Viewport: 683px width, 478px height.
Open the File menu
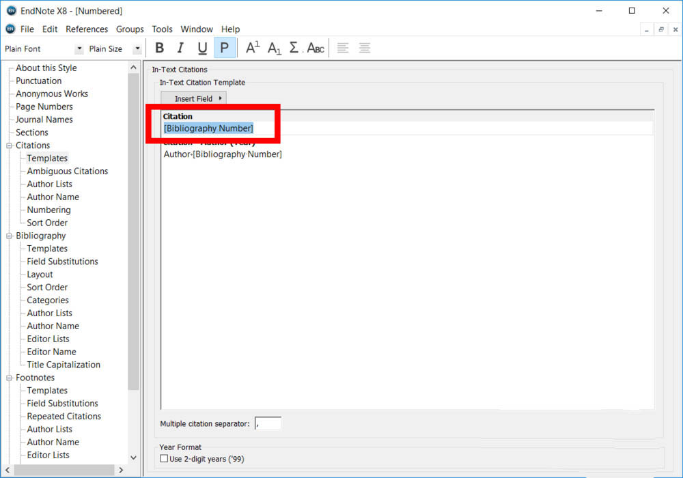pos(27,29)
